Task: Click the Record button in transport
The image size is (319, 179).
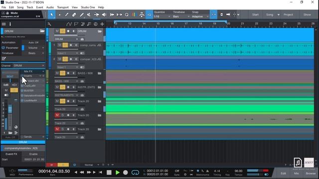Action: tap(126, 173)
